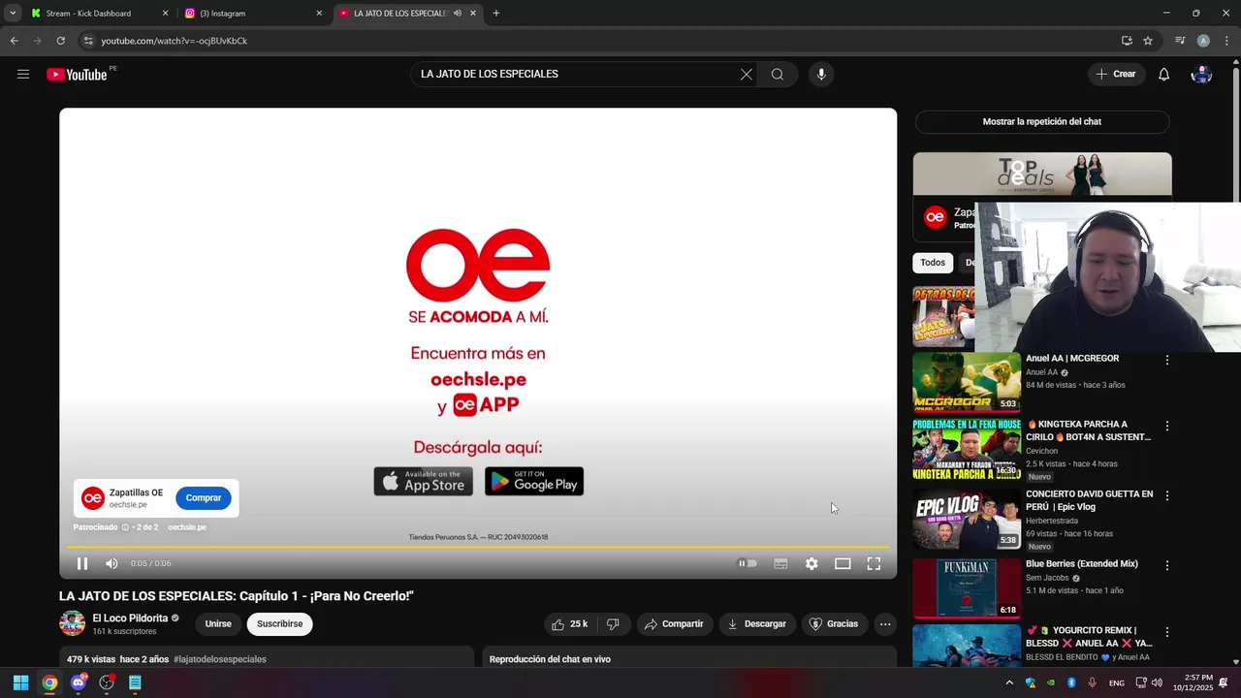The image size is (1241, 698).
Task: Download the video with Descargar
Action: [x=757, y=624]
